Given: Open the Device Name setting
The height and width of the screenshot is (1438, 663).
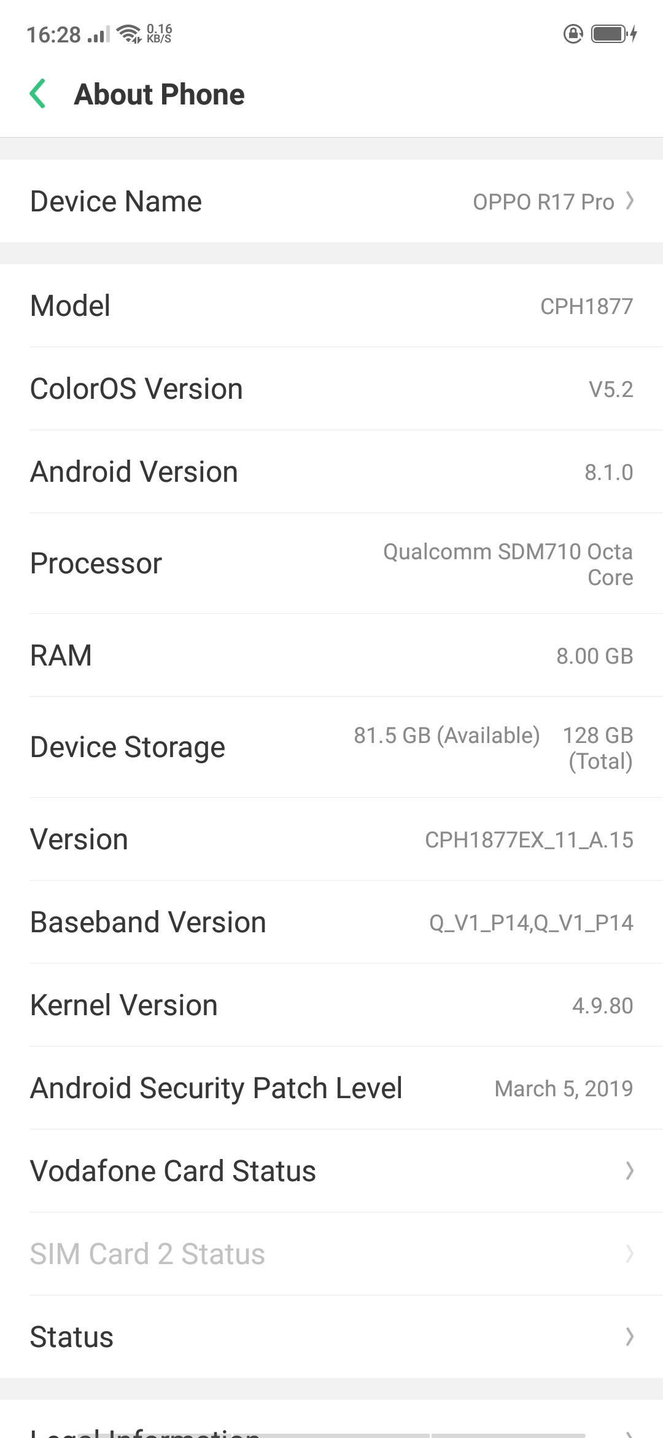Looking at the screenshot, I should point(331,201).
